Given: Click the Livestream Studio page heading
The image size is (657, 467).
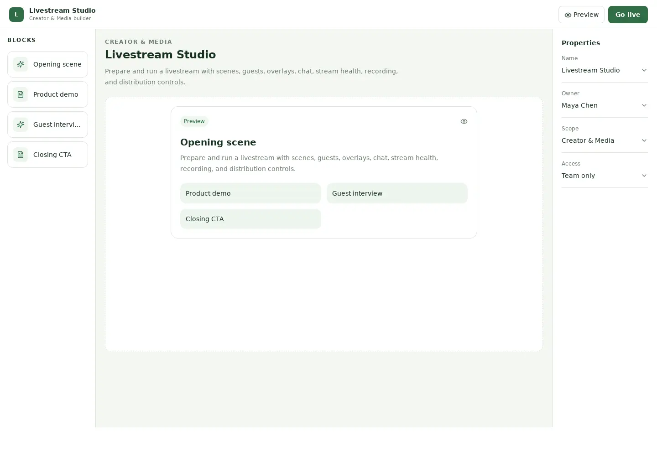Looking at the screenshot, I should coord(160,54).
